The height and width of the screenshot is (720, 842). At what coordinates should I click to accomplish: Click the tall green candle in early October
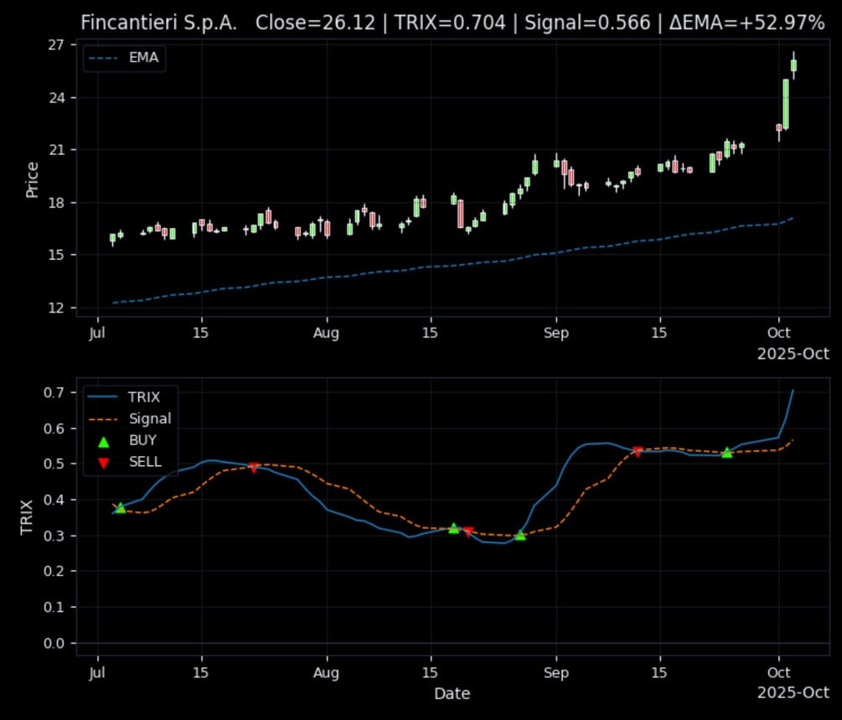786,104
